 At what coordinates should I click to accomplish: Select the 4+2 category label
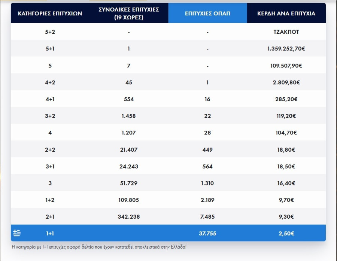(50, 82)
